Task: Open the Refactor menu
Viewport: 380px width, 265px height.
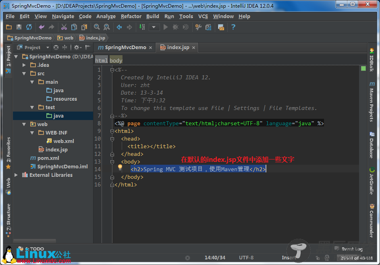Action: [x=131, y=17]
